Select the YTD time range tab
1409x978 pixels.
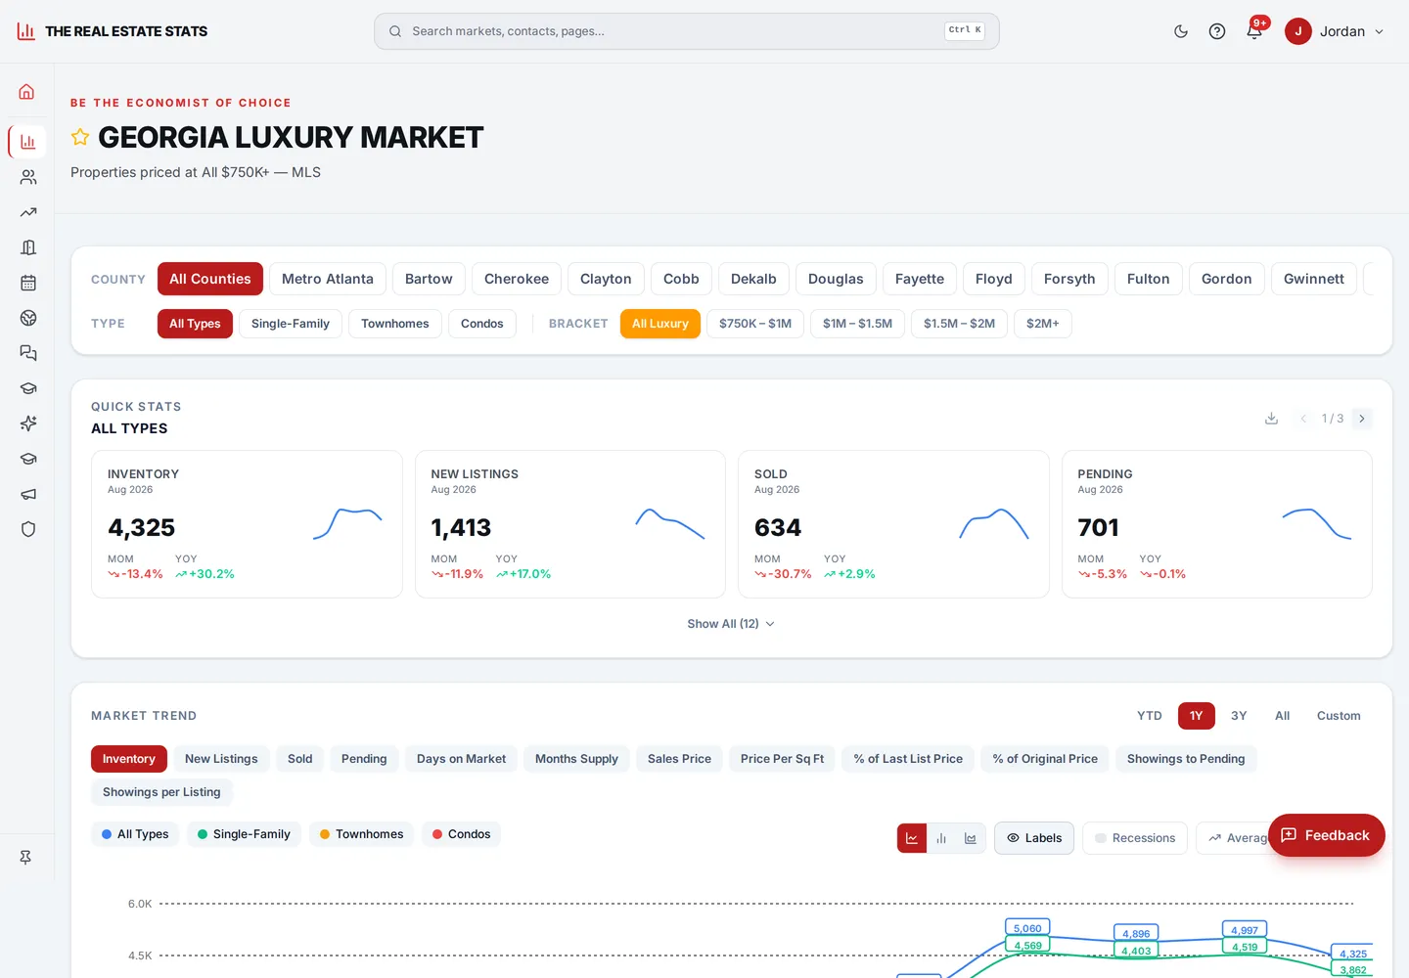pos(1150,716)
